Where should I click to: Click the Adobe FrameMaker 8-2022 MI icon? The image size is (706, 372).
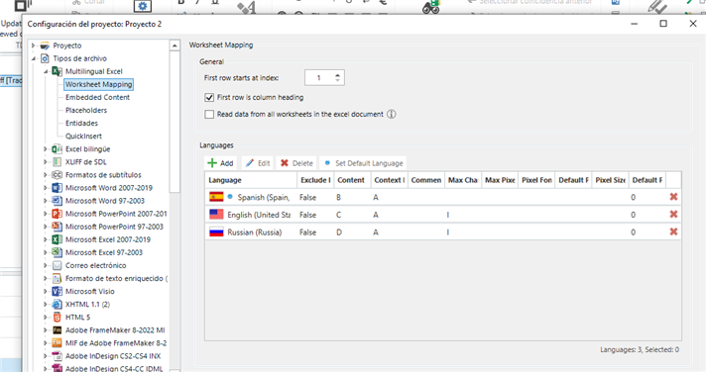pyautogui.click(x=58, y=330)
